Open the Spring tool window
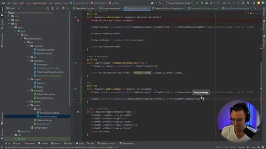The width and height of the screenshot is (266, 149). 80,144
